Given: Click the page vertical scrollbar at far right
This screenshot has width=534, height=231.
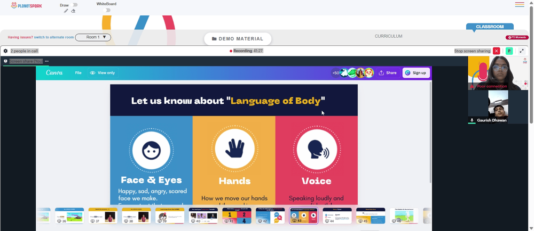Looking at the screenshot, I should (x=532, y=64).
